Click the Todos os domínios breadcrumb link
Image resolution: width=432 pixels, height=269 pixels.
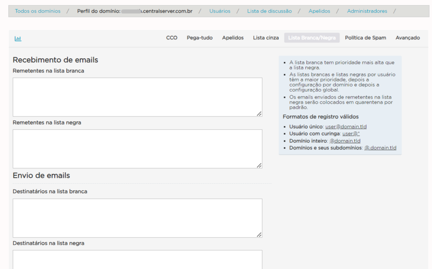tap(38, 11)
